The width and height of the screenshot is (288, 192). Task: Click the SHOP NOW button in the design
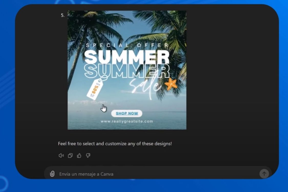[x=127, y=113]
